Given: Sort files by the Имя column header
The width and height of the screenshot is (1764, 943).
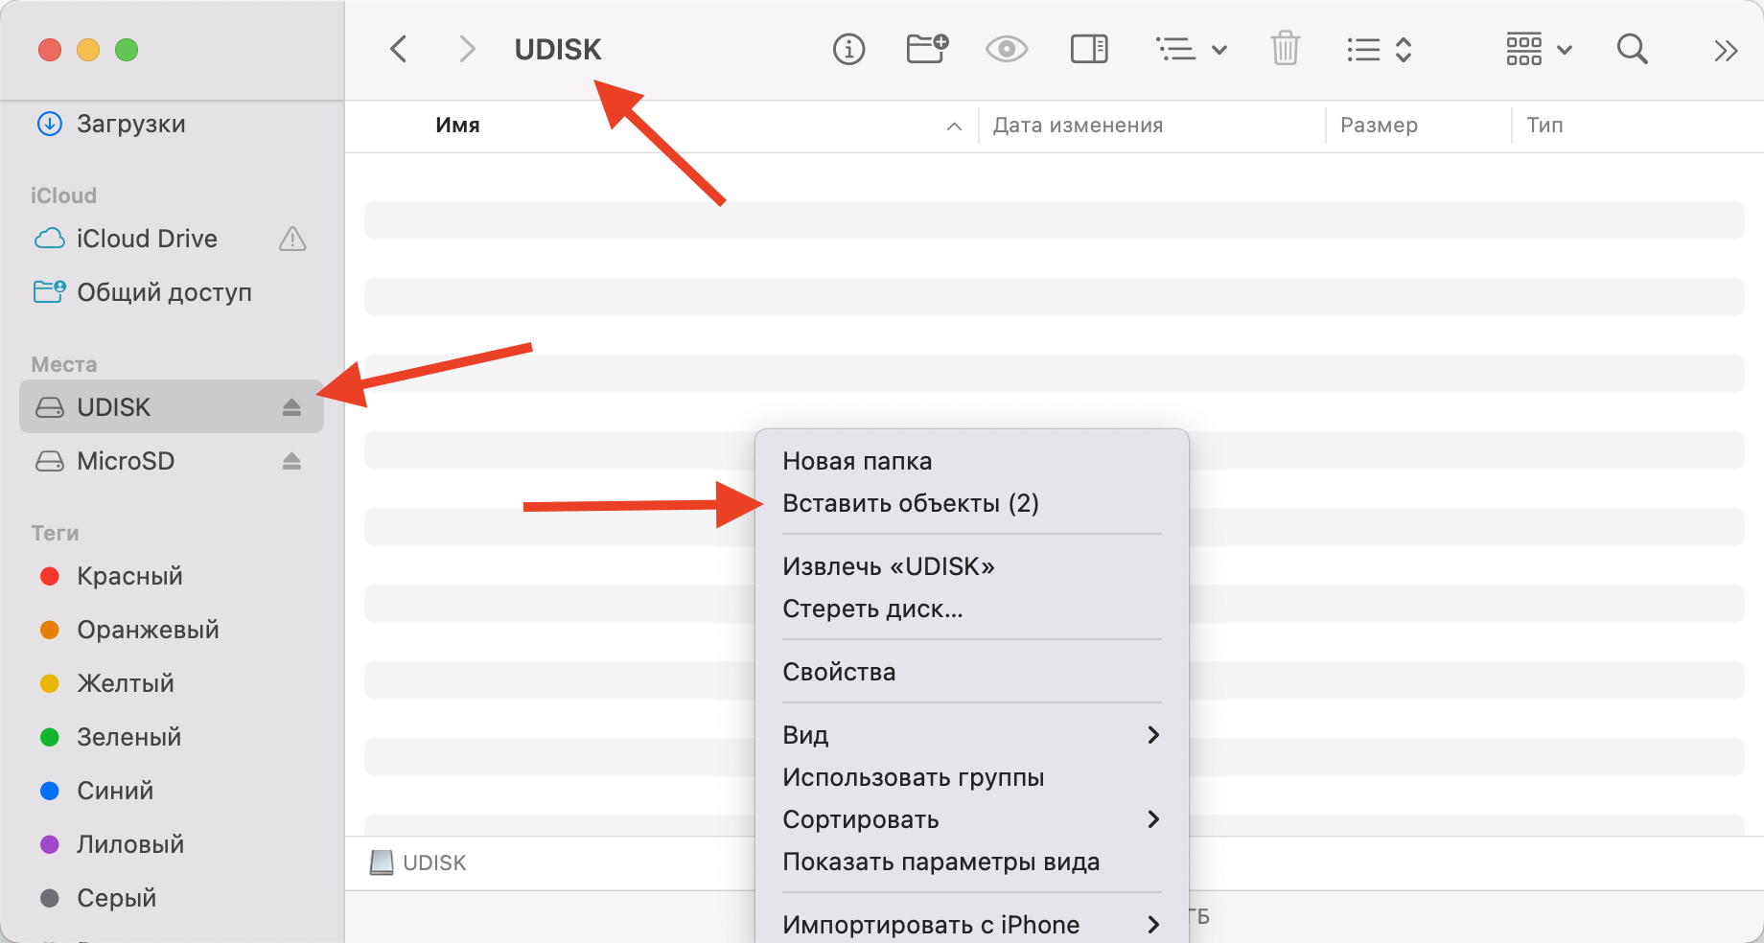Looking at the screenshot, I should click(x=457, y=125).
